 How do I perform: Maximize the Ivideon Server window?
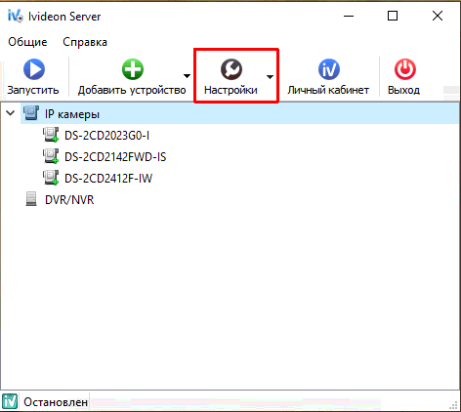tap(393, 16)
